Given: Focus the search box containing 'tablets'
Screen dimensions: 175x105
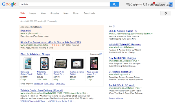Looking at the screenshot, I should click(64, 4).
